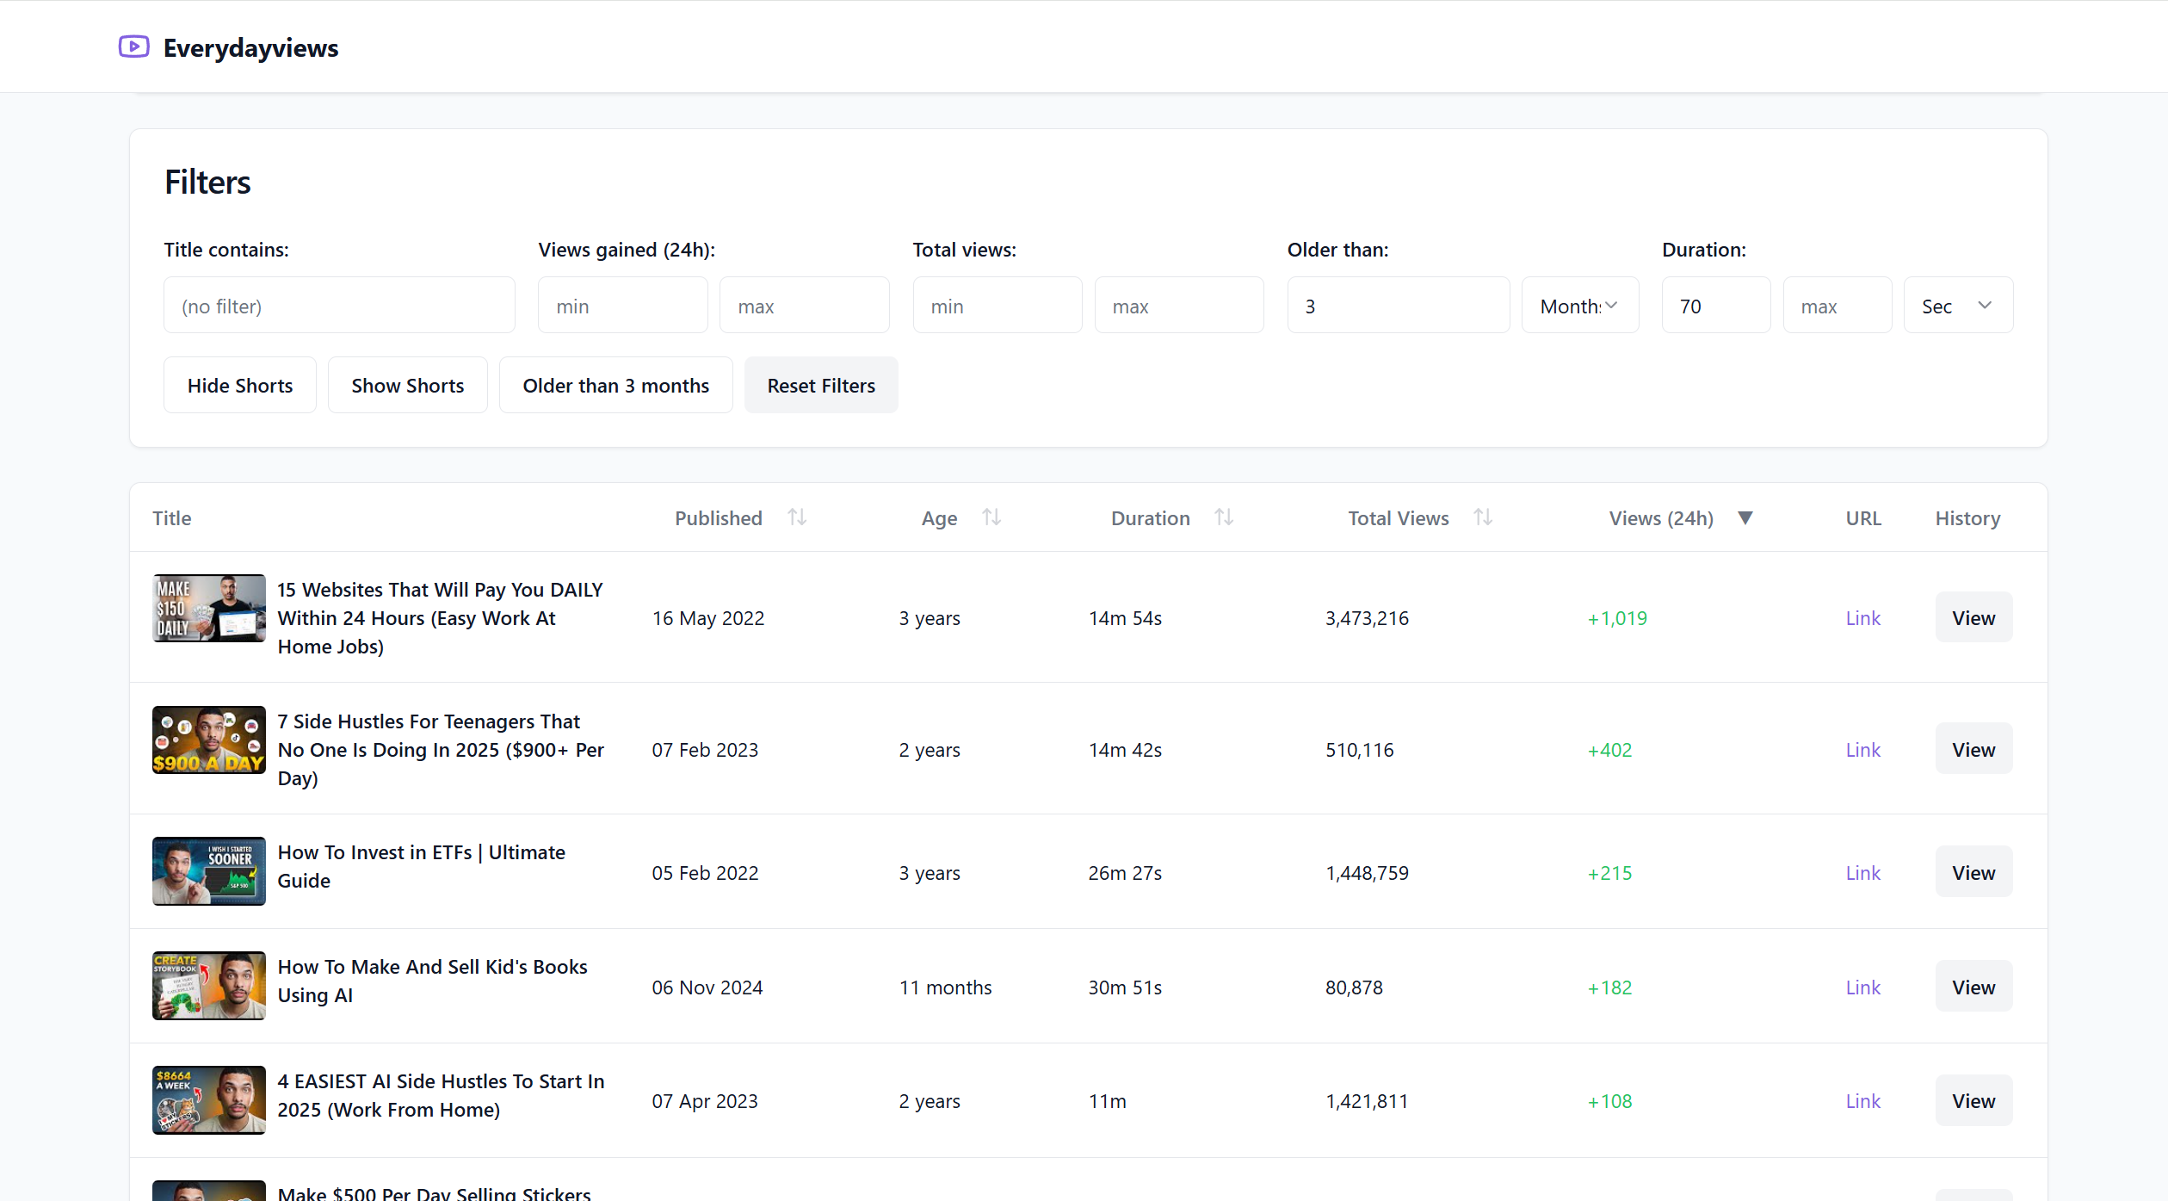Click Views gained min input field
Image resolution: width=2168 pixels, height=1201 pixels.
point(622,306)
